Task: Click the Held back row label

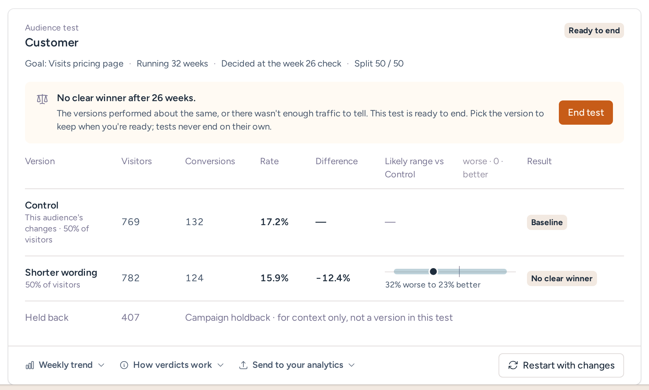Action: click(x=47, y=317)
